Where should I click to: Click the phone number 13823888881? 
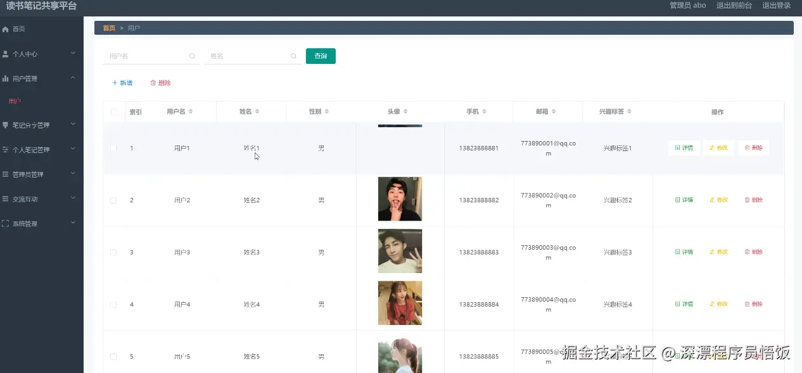tap(479, 148)
